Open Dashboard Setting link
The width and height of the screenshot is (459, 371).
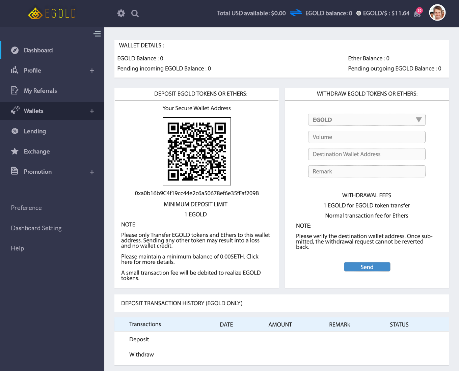click(x=36, y=228)
